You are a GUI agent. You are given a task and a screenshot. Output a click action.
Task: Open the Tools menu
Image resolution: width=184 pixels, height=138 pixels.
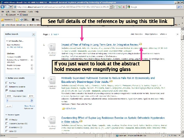(x=30, y=11)
